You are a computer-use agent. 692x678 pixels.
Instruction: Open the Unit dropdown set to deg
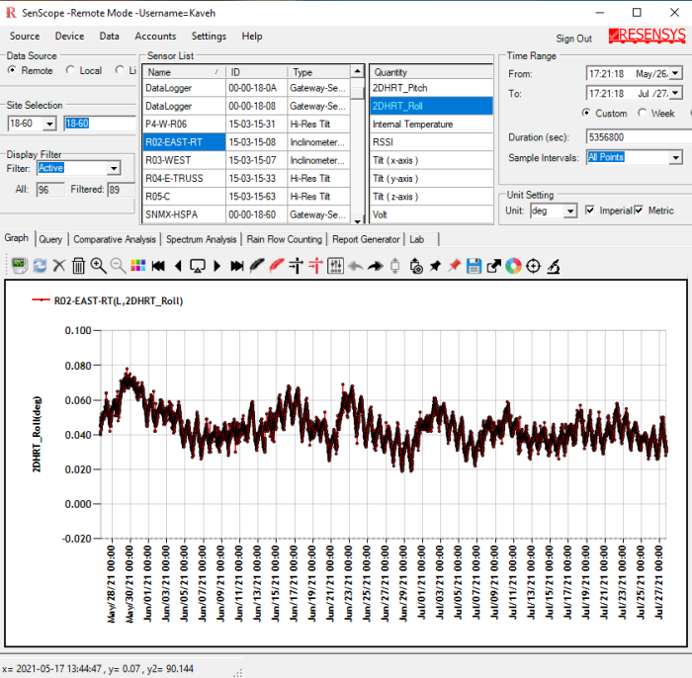click(x=569, y=212)
